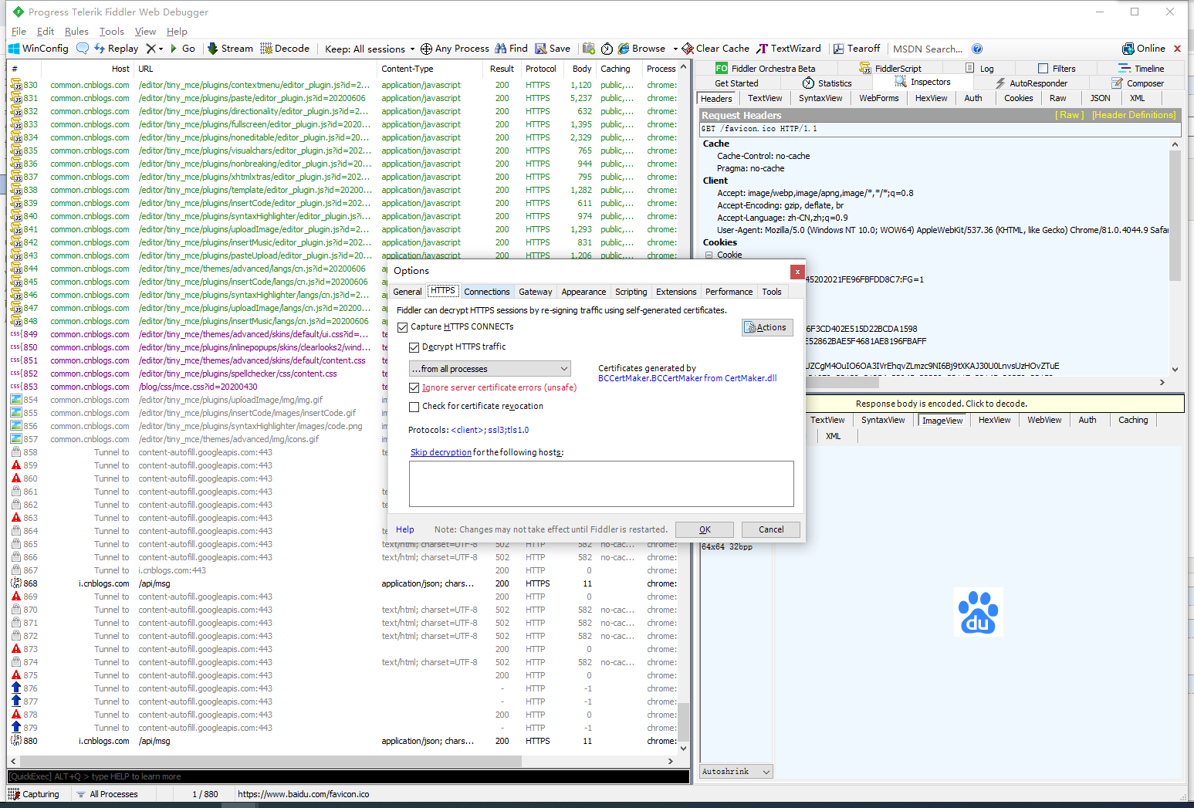Open the File menu

(x=19, y=32)
